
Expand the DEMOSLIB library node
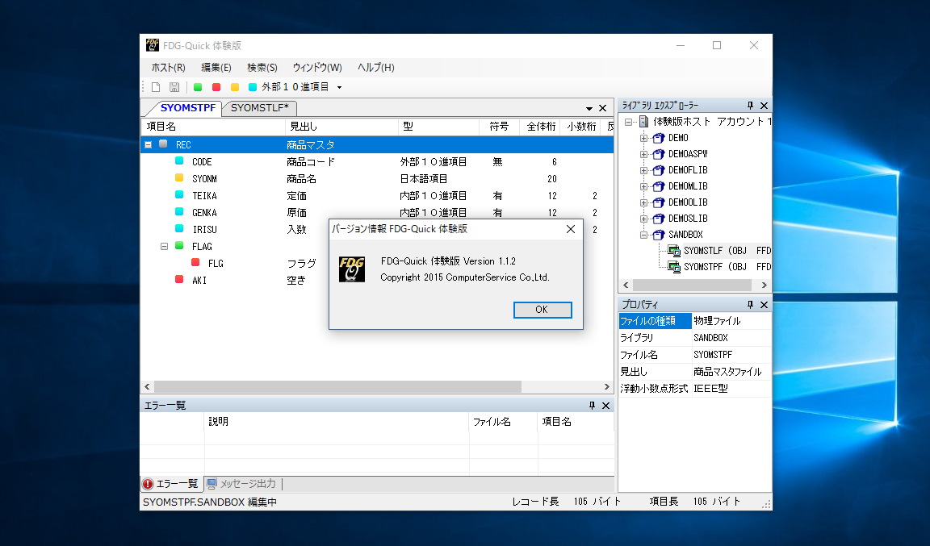pyautogui.click(x=643, y=219)
